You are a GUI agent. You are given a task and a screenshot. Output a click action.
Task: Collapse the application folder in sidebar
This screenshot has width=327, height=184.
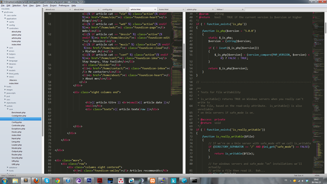pyautogui.click(x=5, y=19)
